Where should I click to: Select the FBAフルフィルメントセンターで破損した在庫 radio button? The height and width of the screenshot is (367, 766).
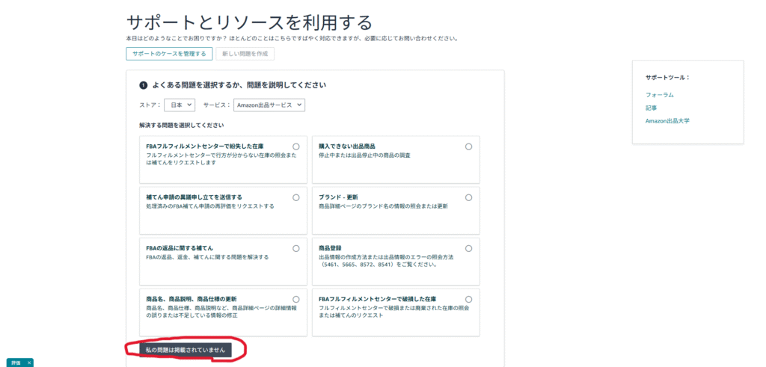coord(468,299)
